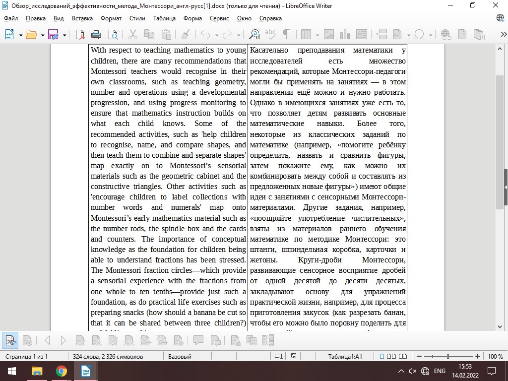Viewport: 508px width, 381px height.
Task: Open the New document dropdown arrow
Action: click(20, 35)
